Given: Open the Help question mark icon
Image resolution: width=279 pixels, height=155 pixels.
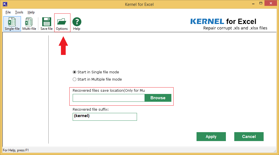Looking at the screenshot, I should pyautogui.click(x=77, y=24).
